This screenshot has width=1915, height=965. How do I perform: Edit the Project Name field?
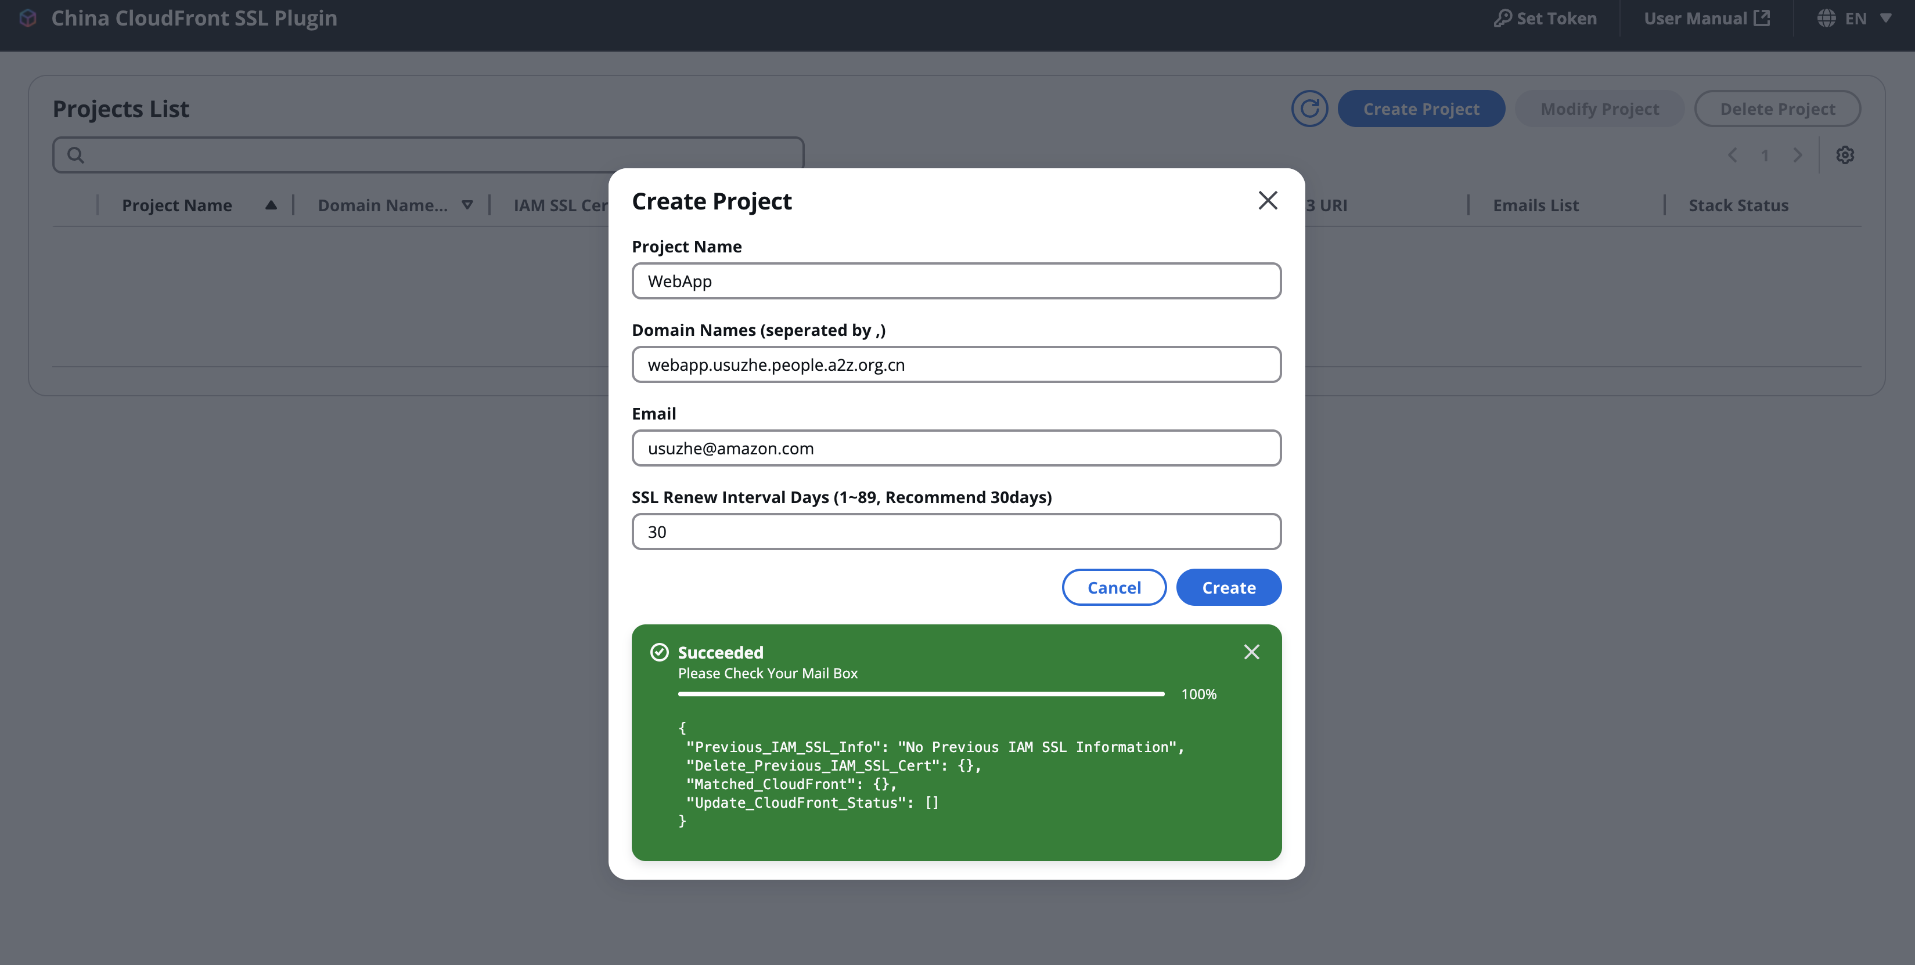tap(956, 281)
